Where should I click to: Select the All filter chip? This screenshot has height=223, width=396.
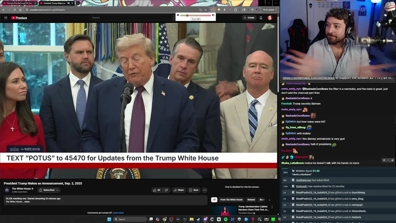214,200
